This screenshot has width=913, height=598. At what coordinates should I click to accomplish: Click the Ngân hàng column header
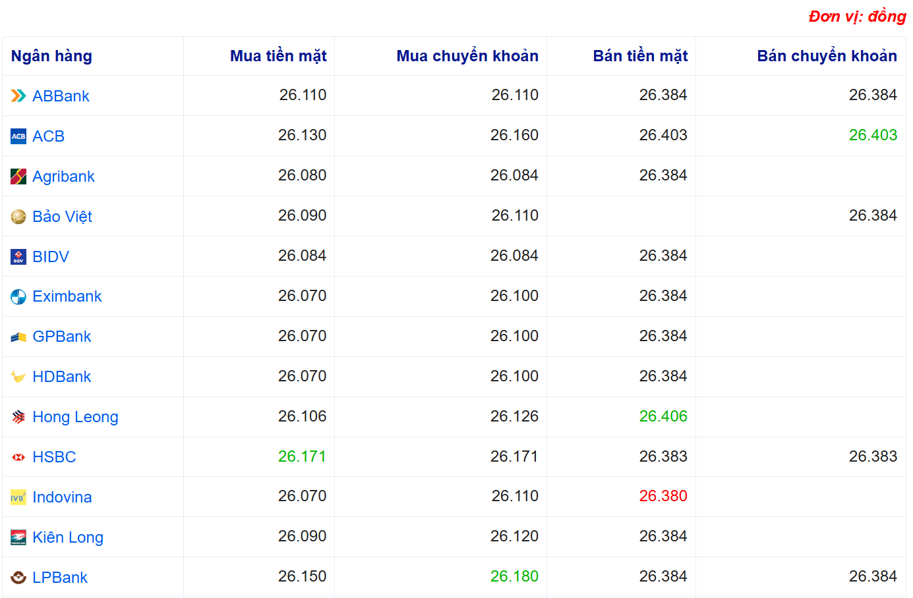pos(51,56)
